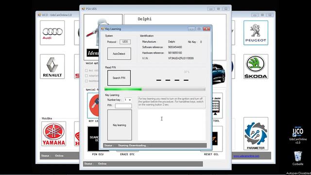Open the UdsCanOnline v1.0 desktop shortcut
311x175 pixels.
point(298,135)
